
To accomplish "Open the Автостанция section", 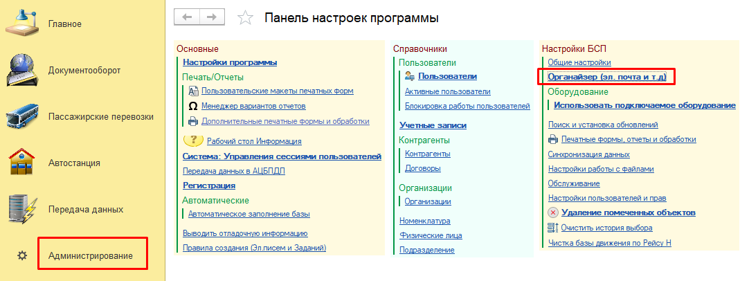I will [x=74, y=163].
